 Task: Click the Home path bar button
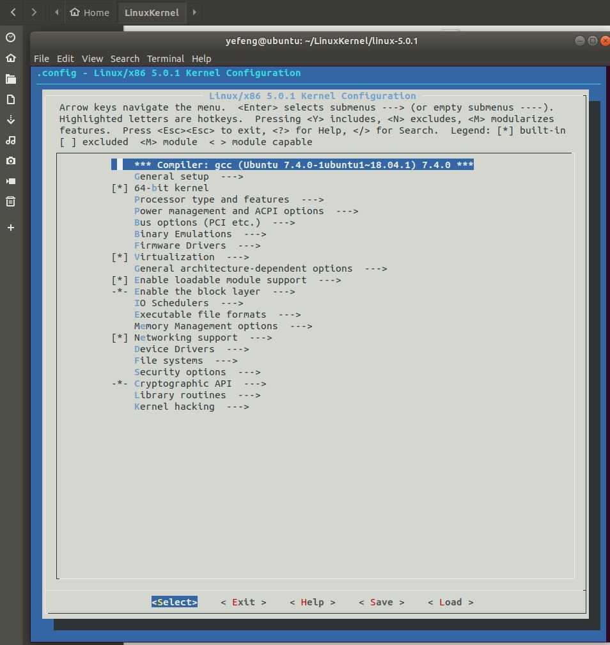[x=90, y=12]
